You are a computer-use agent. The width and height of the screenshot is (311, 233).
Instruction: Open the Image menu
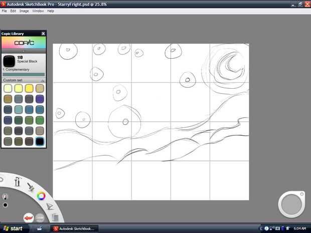pyautogui.click(x=24, y=11)
